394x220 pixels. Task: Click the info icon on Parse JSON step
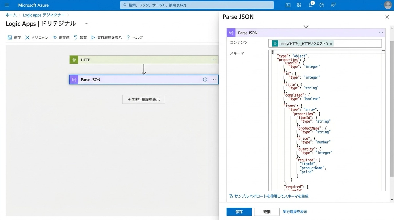[x=205, y=80]
